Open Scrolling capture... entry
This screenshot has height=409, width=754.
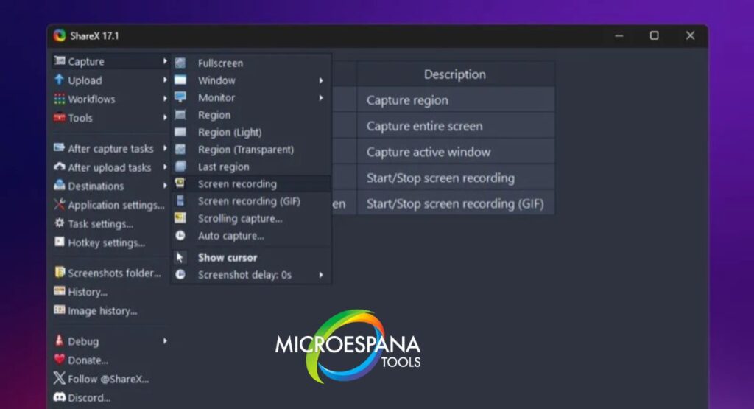coord(252,218)
